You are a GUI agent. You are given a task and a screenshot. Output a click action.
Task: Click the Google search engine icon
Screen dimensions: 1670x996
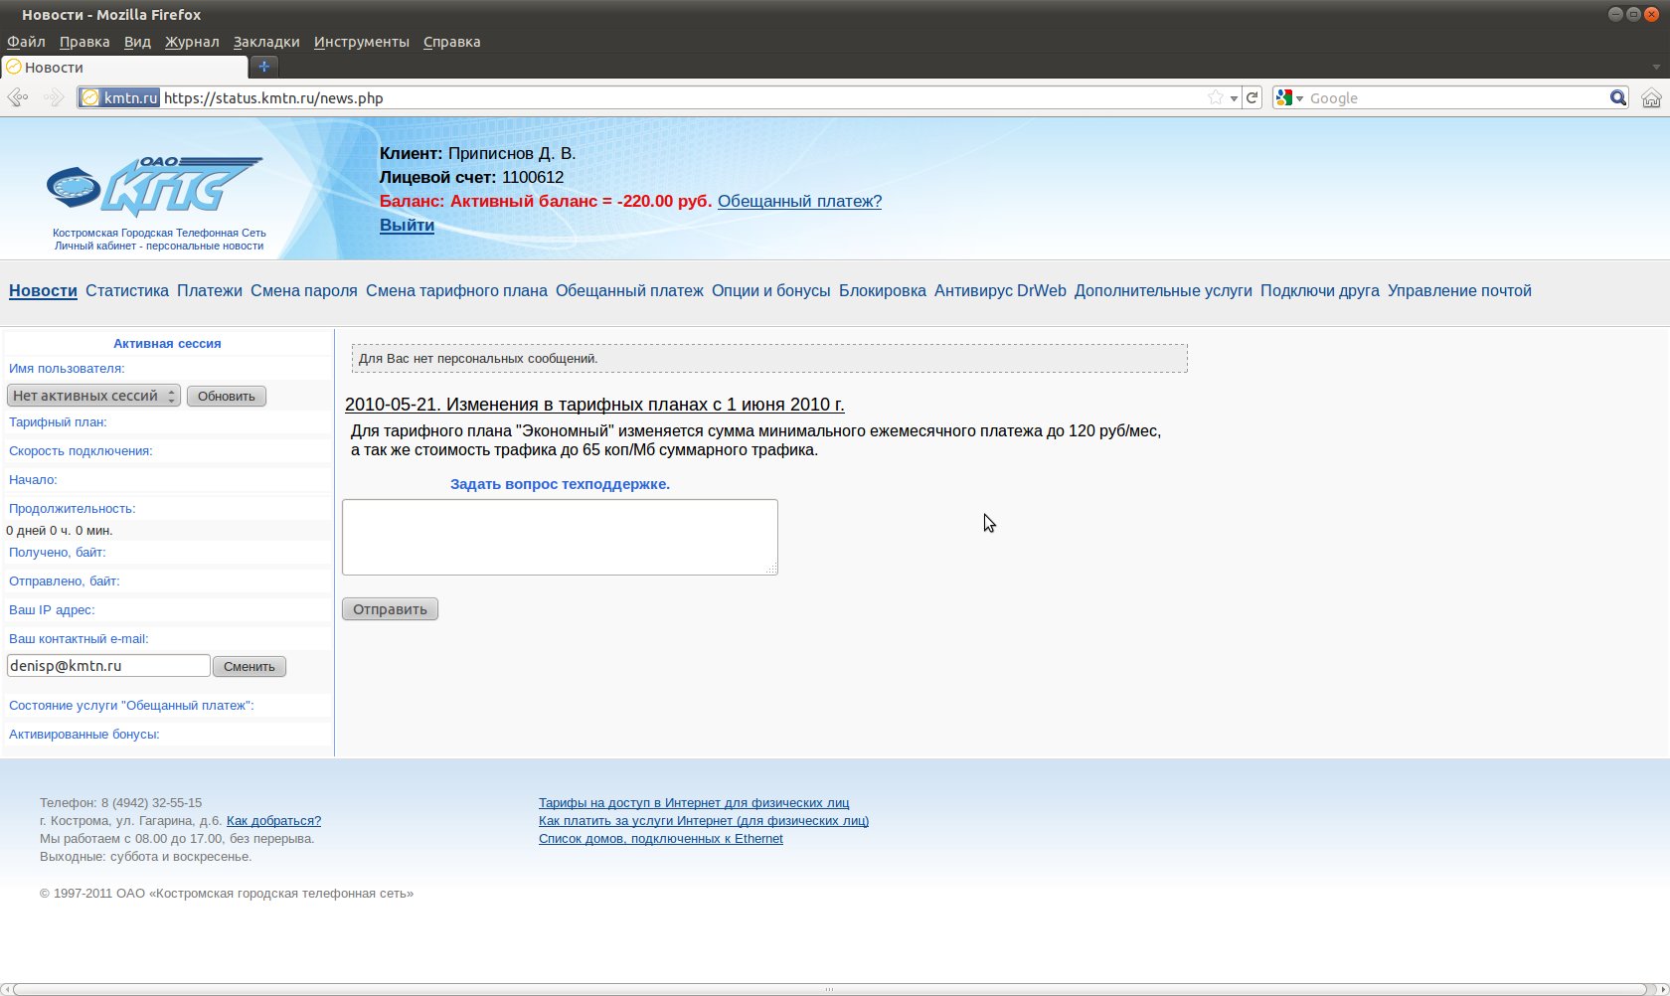coord(1284,97)
